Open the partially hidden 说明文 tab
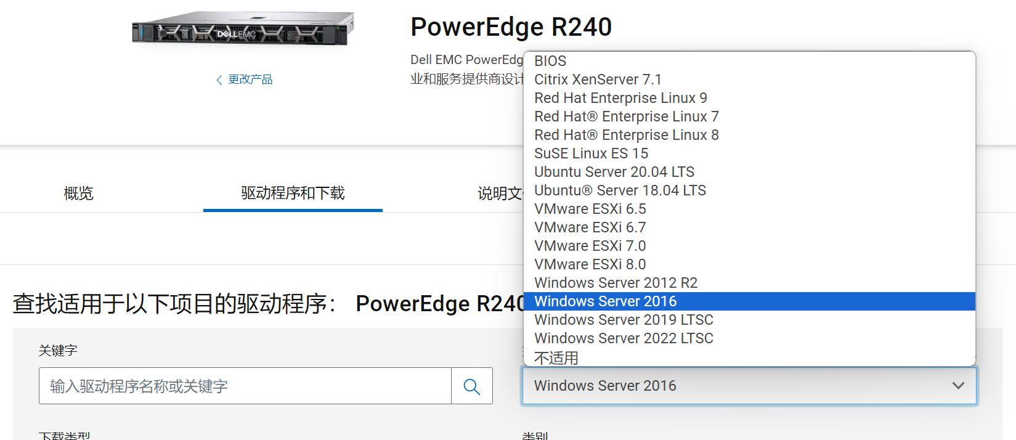Viewport: 1016px width, 440px height. [x=501, y=193]
